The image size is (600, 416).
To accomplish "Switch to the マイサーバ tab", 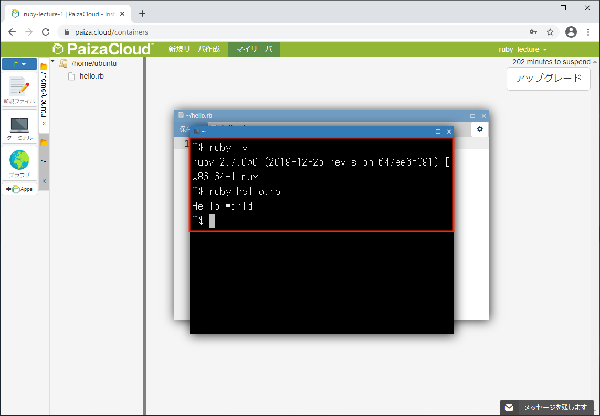I will [x=254, y=49].
